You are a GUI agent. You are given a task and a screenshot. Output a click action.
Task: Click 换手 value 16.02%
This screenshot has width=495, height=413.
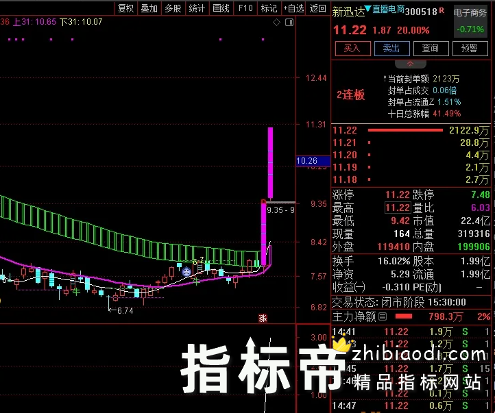coord(394,261)
